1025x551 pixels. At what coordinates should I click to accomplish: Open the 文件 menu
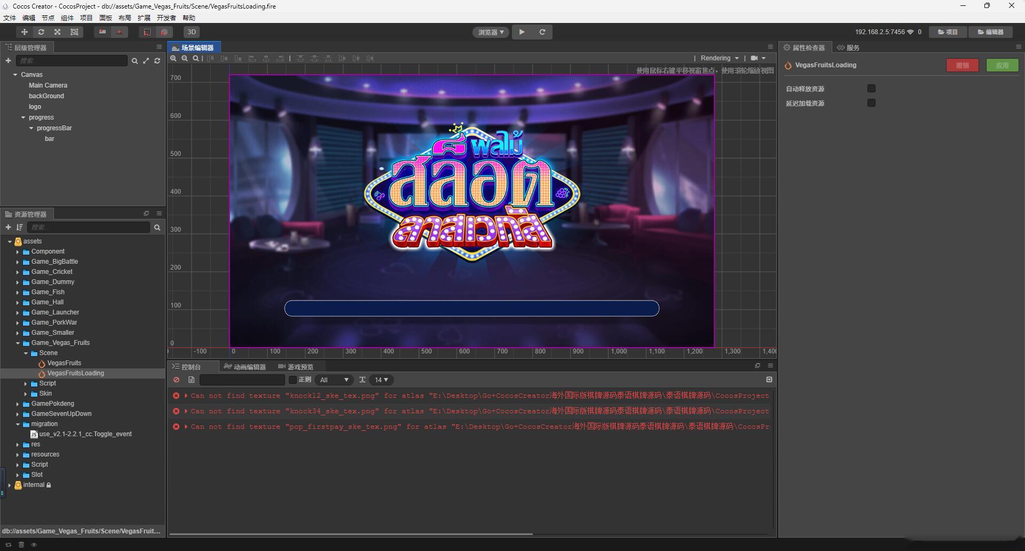point(10,18)
